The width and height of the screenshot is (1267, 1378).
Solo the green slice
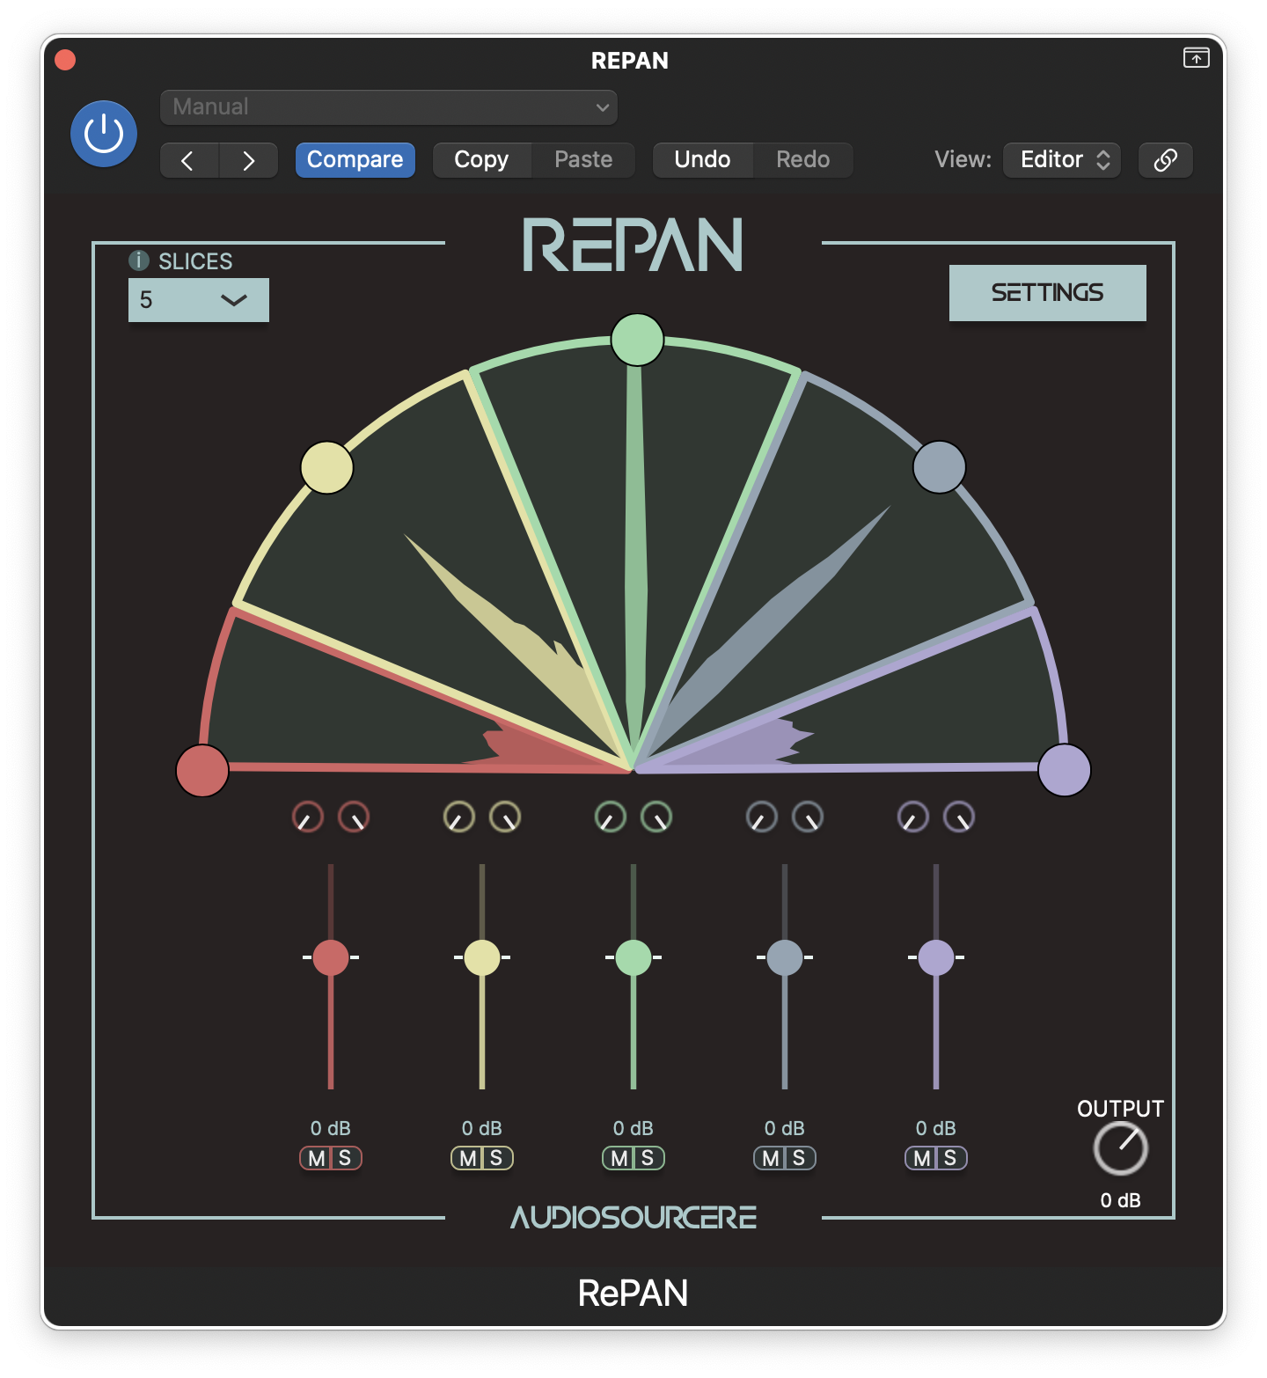pos(648,1159)
